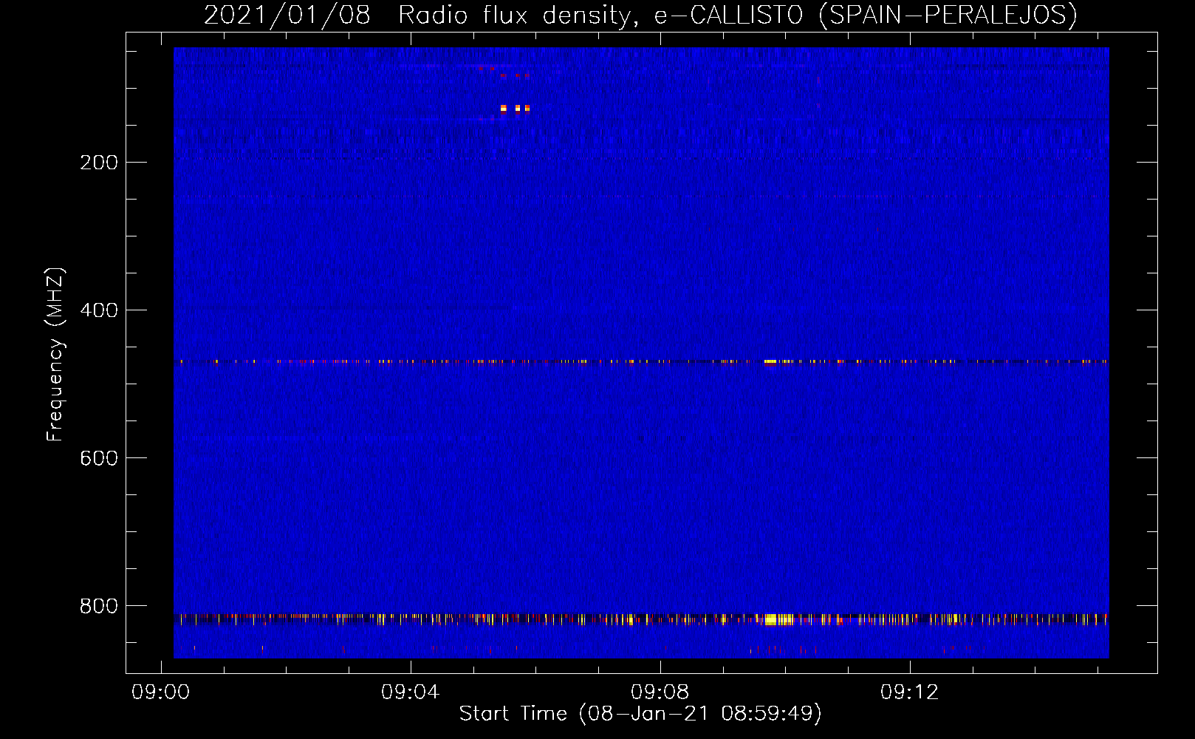This screenshot has width=1195, height=739.
Task: Click the '09:08' time tick label
Action: coord(660,692)
